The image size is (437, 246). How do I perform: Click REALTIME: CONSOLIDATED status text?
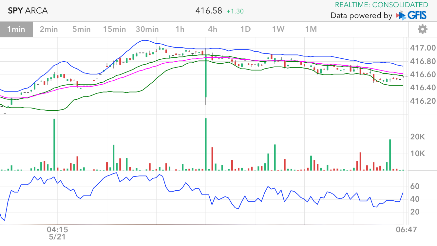point(381,5)
